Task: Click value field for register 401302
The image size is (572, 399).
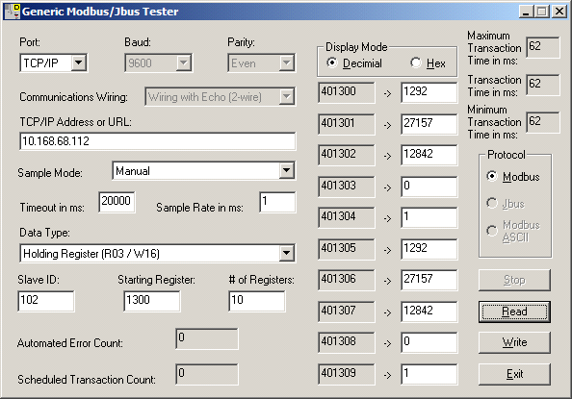Action: (429, 155)
